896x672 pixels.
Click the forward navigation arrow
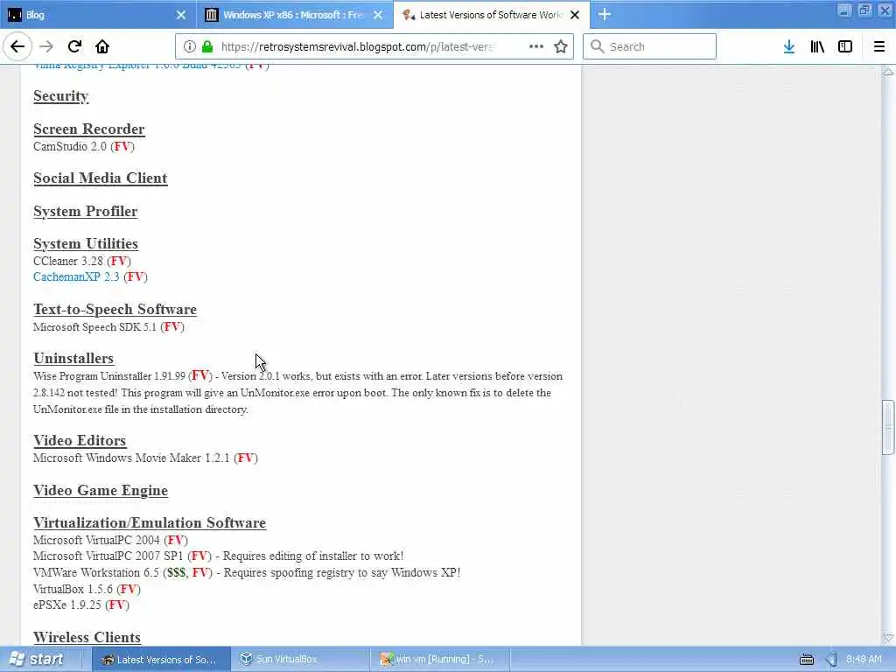pos(46,46)
